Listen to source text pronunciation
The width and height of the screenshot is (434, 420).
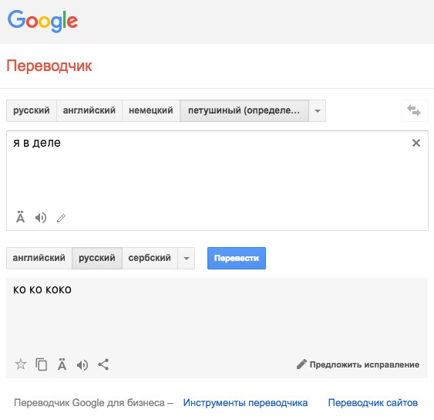click(x=41, y=218)
